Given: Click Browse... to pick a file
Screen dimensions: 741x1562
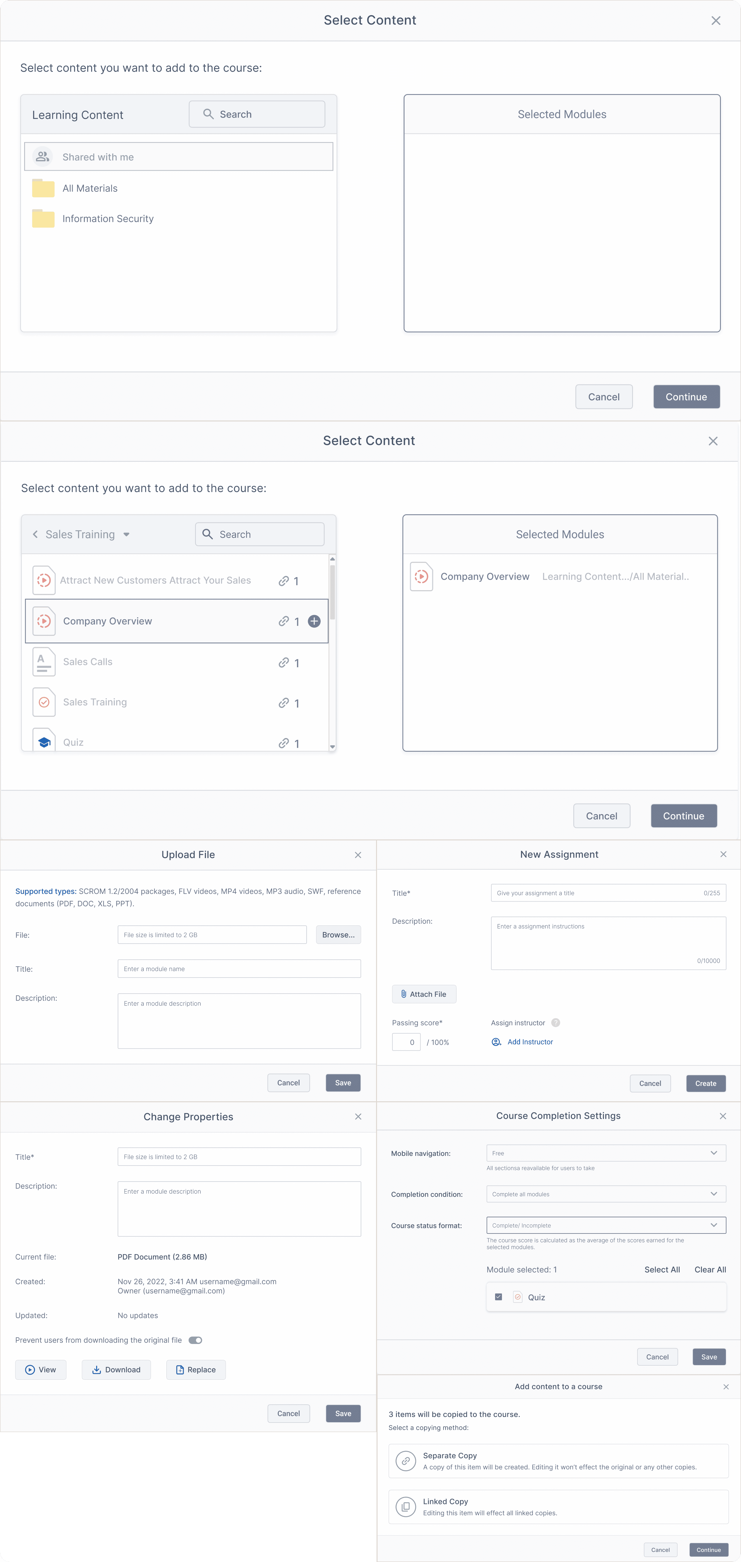Looking at the screenshot, I should [338, 934].
